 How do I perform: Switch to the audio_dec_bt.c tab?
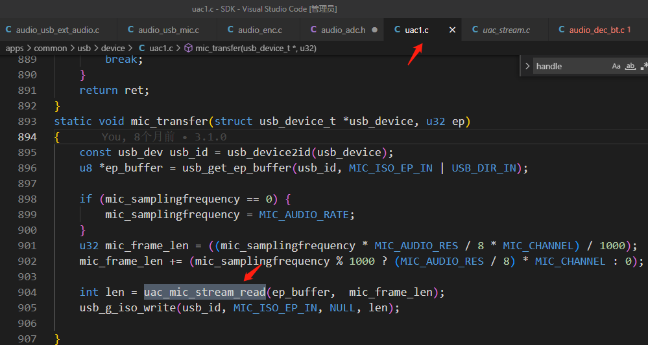(596, 30)
